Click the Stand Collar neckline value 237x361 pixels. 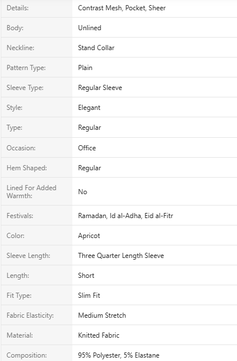[x=96, y=48]
